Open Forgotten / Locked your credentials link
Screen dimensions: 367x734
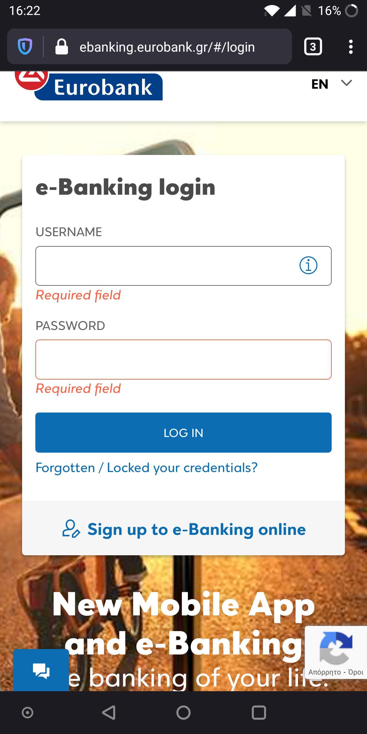click(147, 467)
